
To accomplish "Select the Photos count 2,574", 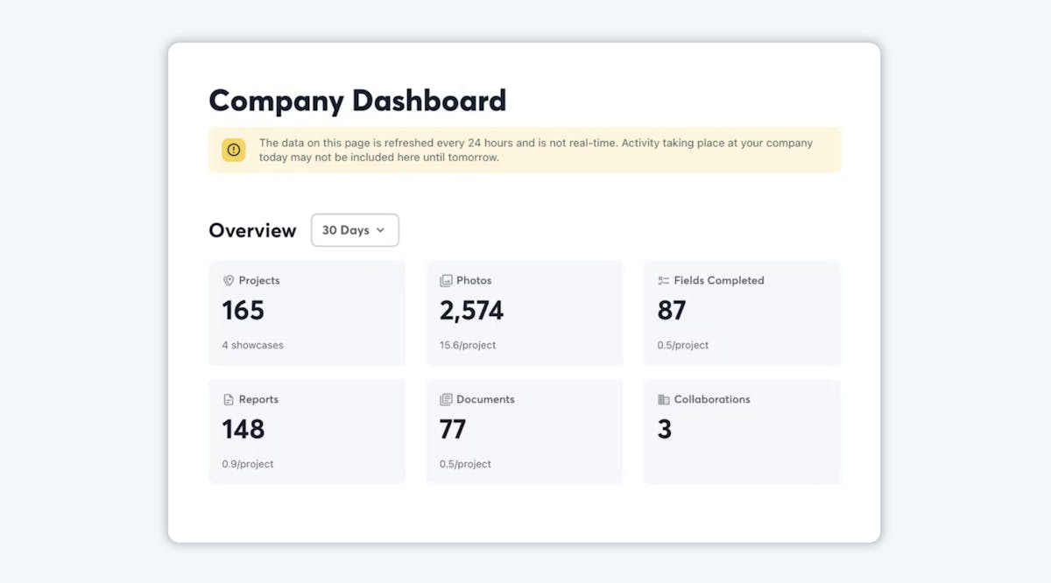I will point(471,311).
